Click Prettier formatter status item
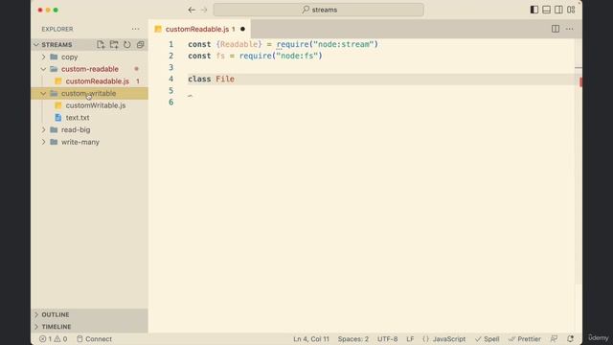Viewport: 613px width, 345px height. tap(525, 339)
